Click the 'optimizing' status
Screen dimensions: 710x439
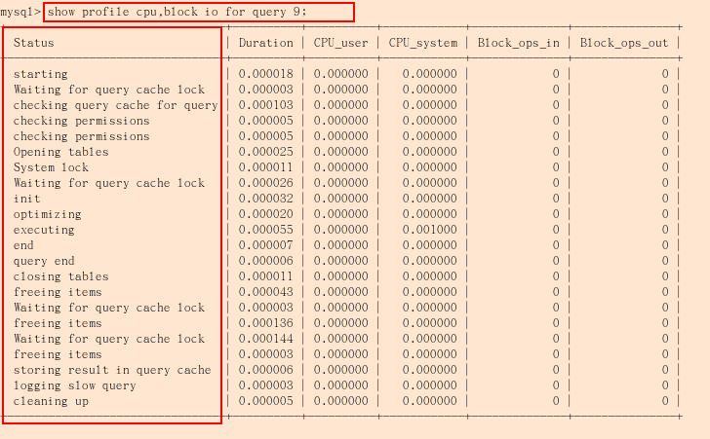[x=47, y=214]
